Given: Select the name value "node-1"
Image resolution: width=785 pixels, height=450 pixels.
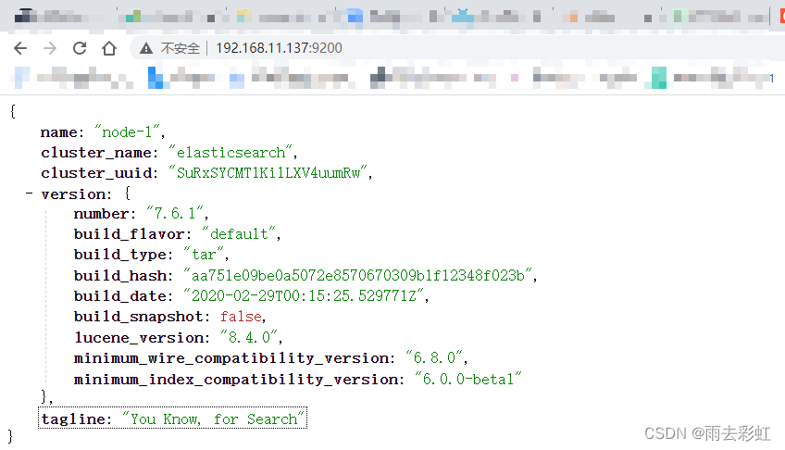Looking at the screenshot, I should point(127,132).
